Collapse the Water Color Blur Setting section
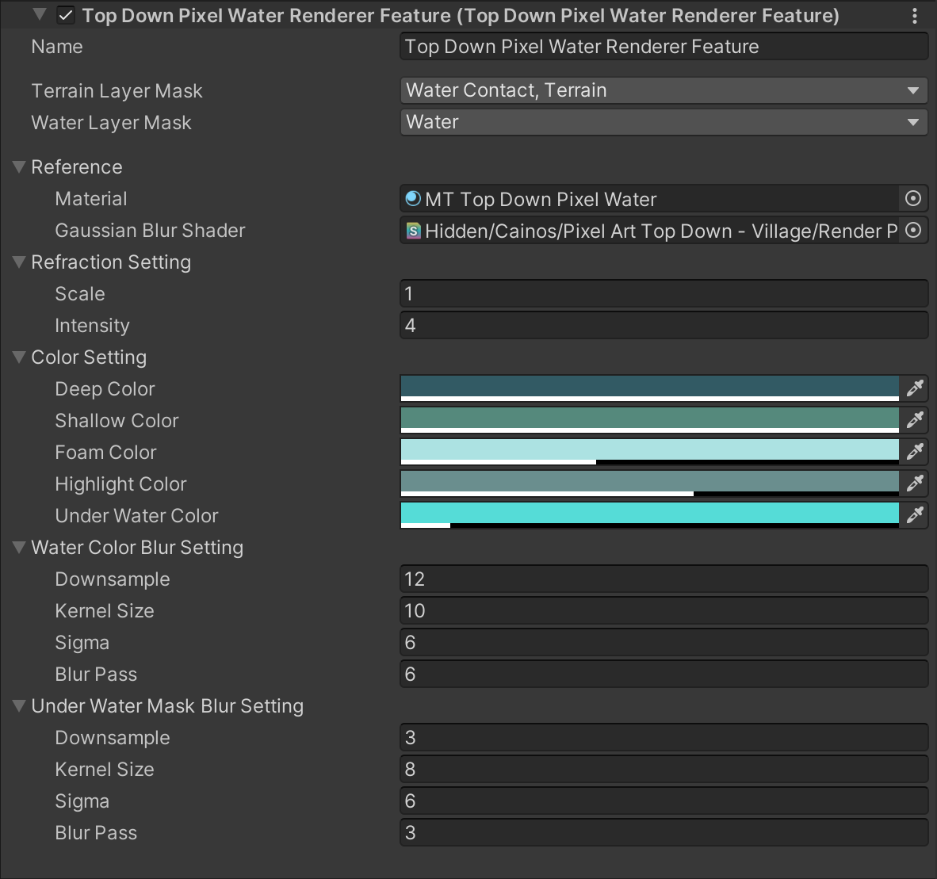The width and height of the screenshot is (937, 879). click(20, 548)
